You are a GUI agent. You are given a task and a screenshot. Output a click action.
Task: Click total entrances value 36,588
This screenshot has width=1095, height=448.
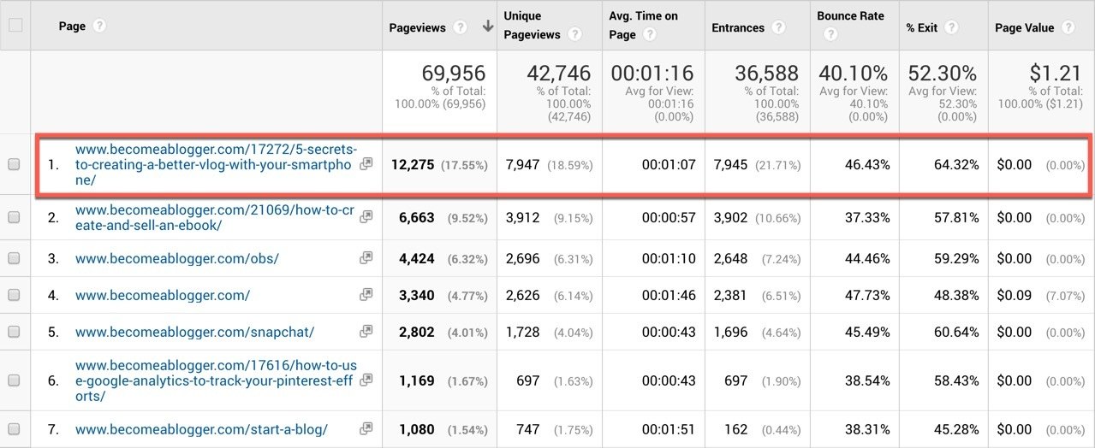766,74
